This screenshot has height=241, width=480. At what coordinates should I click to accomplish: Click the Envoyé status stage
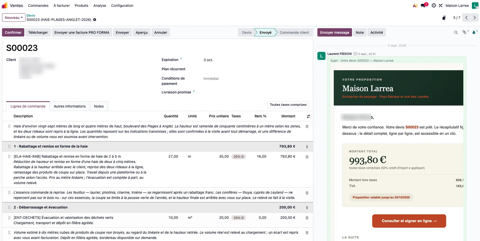click(265, 32)
